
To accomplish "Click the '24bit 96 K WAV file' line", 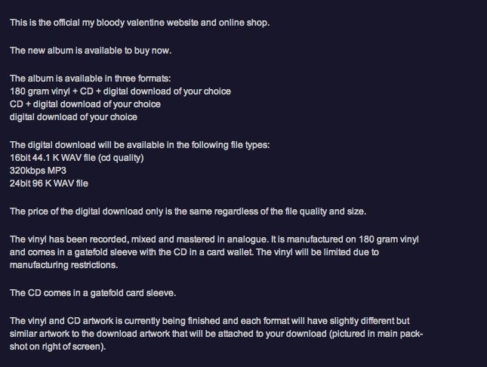I will tap(49, 183).
